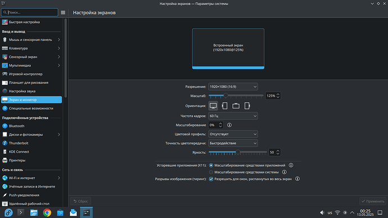Click the scale 125% spinbox arrows

pyautogui.click(x=278, y=96)
